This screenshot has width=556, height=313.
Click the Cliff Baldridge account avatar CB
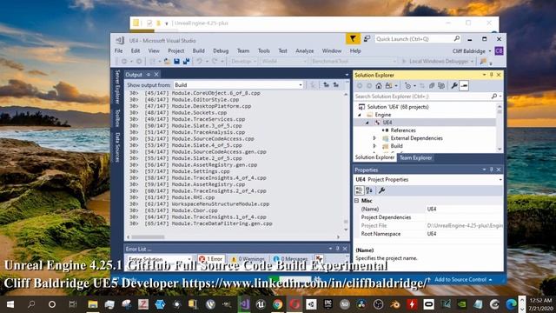[x=499, y=50]
